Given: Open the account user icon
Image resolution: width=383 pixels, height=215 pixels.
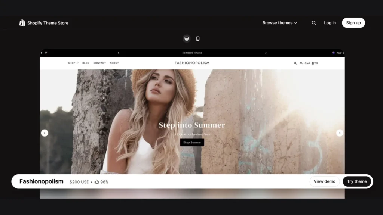Looking at the screenshot, I should point(301,63).
